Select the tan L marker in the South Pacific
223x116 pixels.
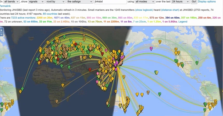148,92
